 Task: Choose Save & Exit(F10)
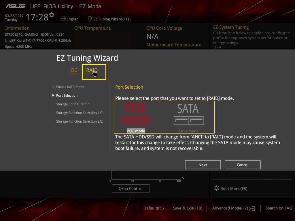(188, 208)
